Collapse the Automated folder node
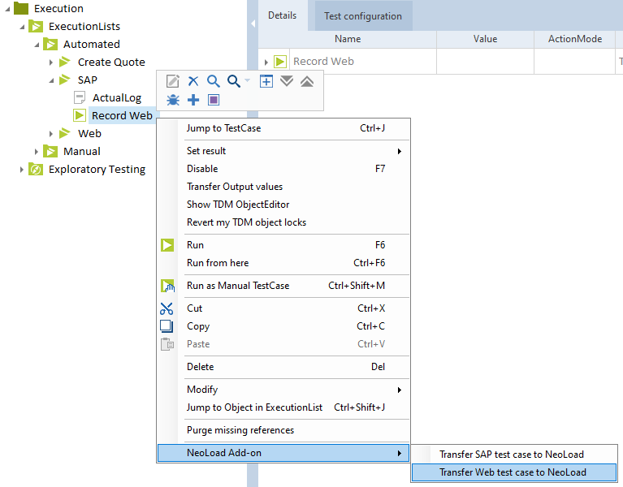 coord(37,45)
